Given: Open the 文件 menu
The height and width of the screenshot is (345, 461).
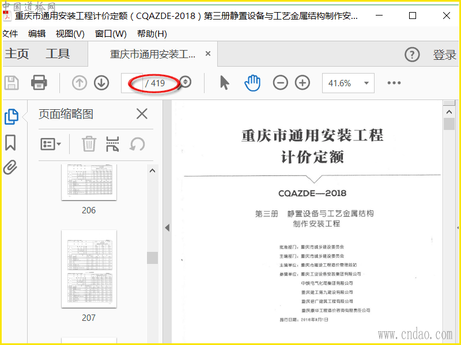Looking at the screenshot, I should (10, 34).
